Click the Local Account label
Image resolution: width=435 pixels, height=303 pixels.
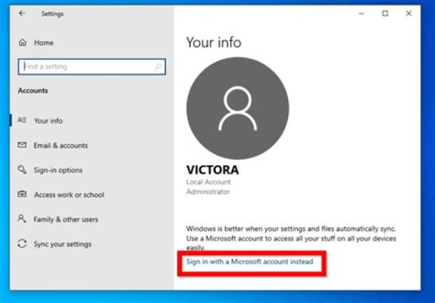(x=208, y=182)
